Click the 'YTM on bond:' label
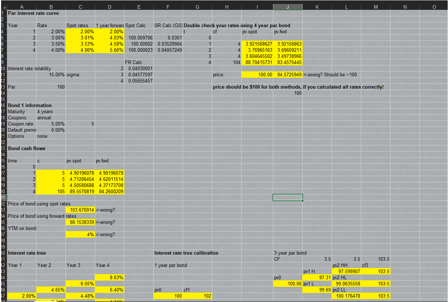Image resolution: width=448 pixels, height=302 pixels. [22, 228]
